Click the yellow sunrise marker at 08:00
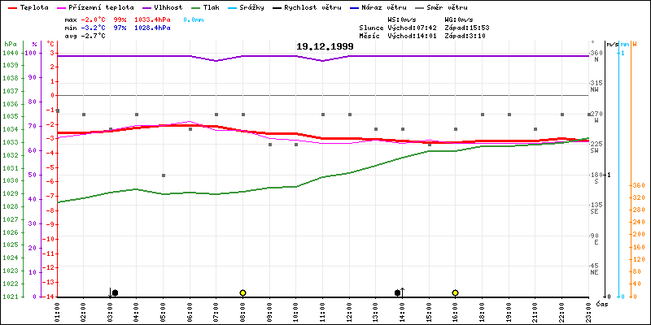The height and width of the screenshot is (325, 651). click(x=242, y=292)
